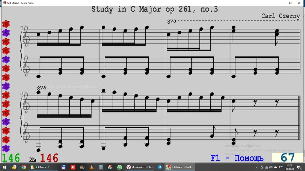This screenshot has width=305, height=171.
Task: Open WhatsApp from the taskbar
Action: pyautogui.click(x=119, y=167)
